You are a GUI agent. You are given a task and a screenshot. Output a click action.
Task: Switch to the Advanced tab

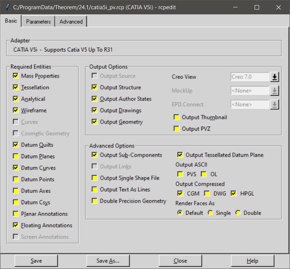coord(71,22)
